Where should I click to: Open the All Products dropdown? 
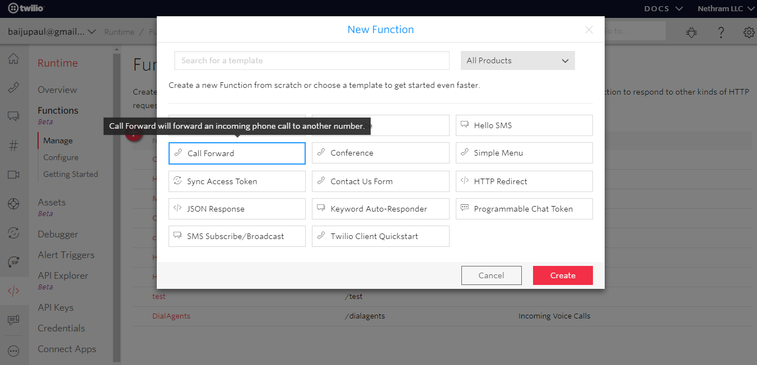pos(518,60)
